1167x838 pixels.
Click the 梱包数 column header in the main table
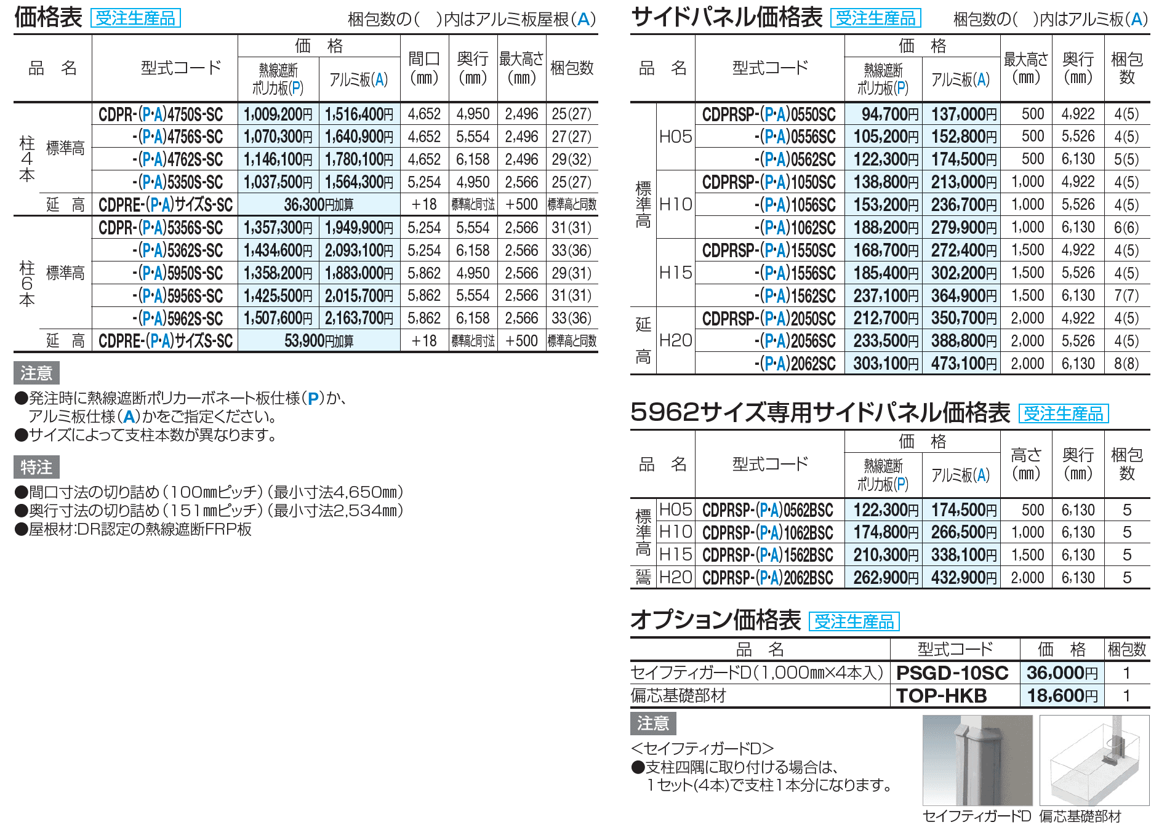pyautogui.click(x=572, y=68)
